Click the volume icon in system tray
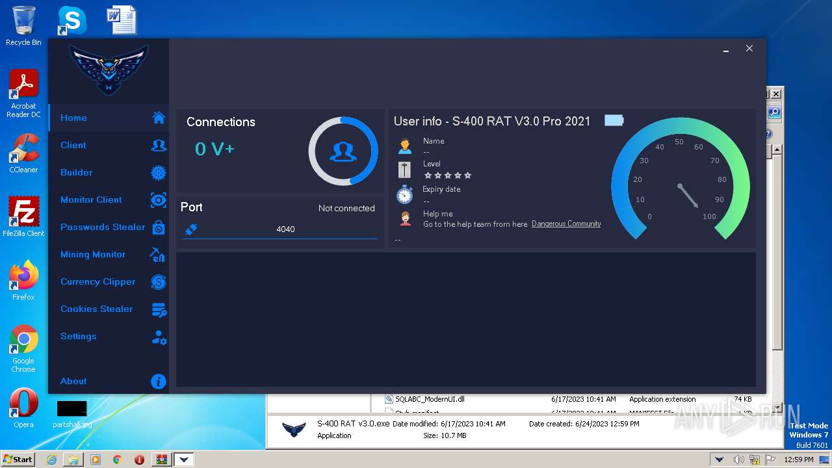The height and width of the screenshot is (468, 832). 738,460
